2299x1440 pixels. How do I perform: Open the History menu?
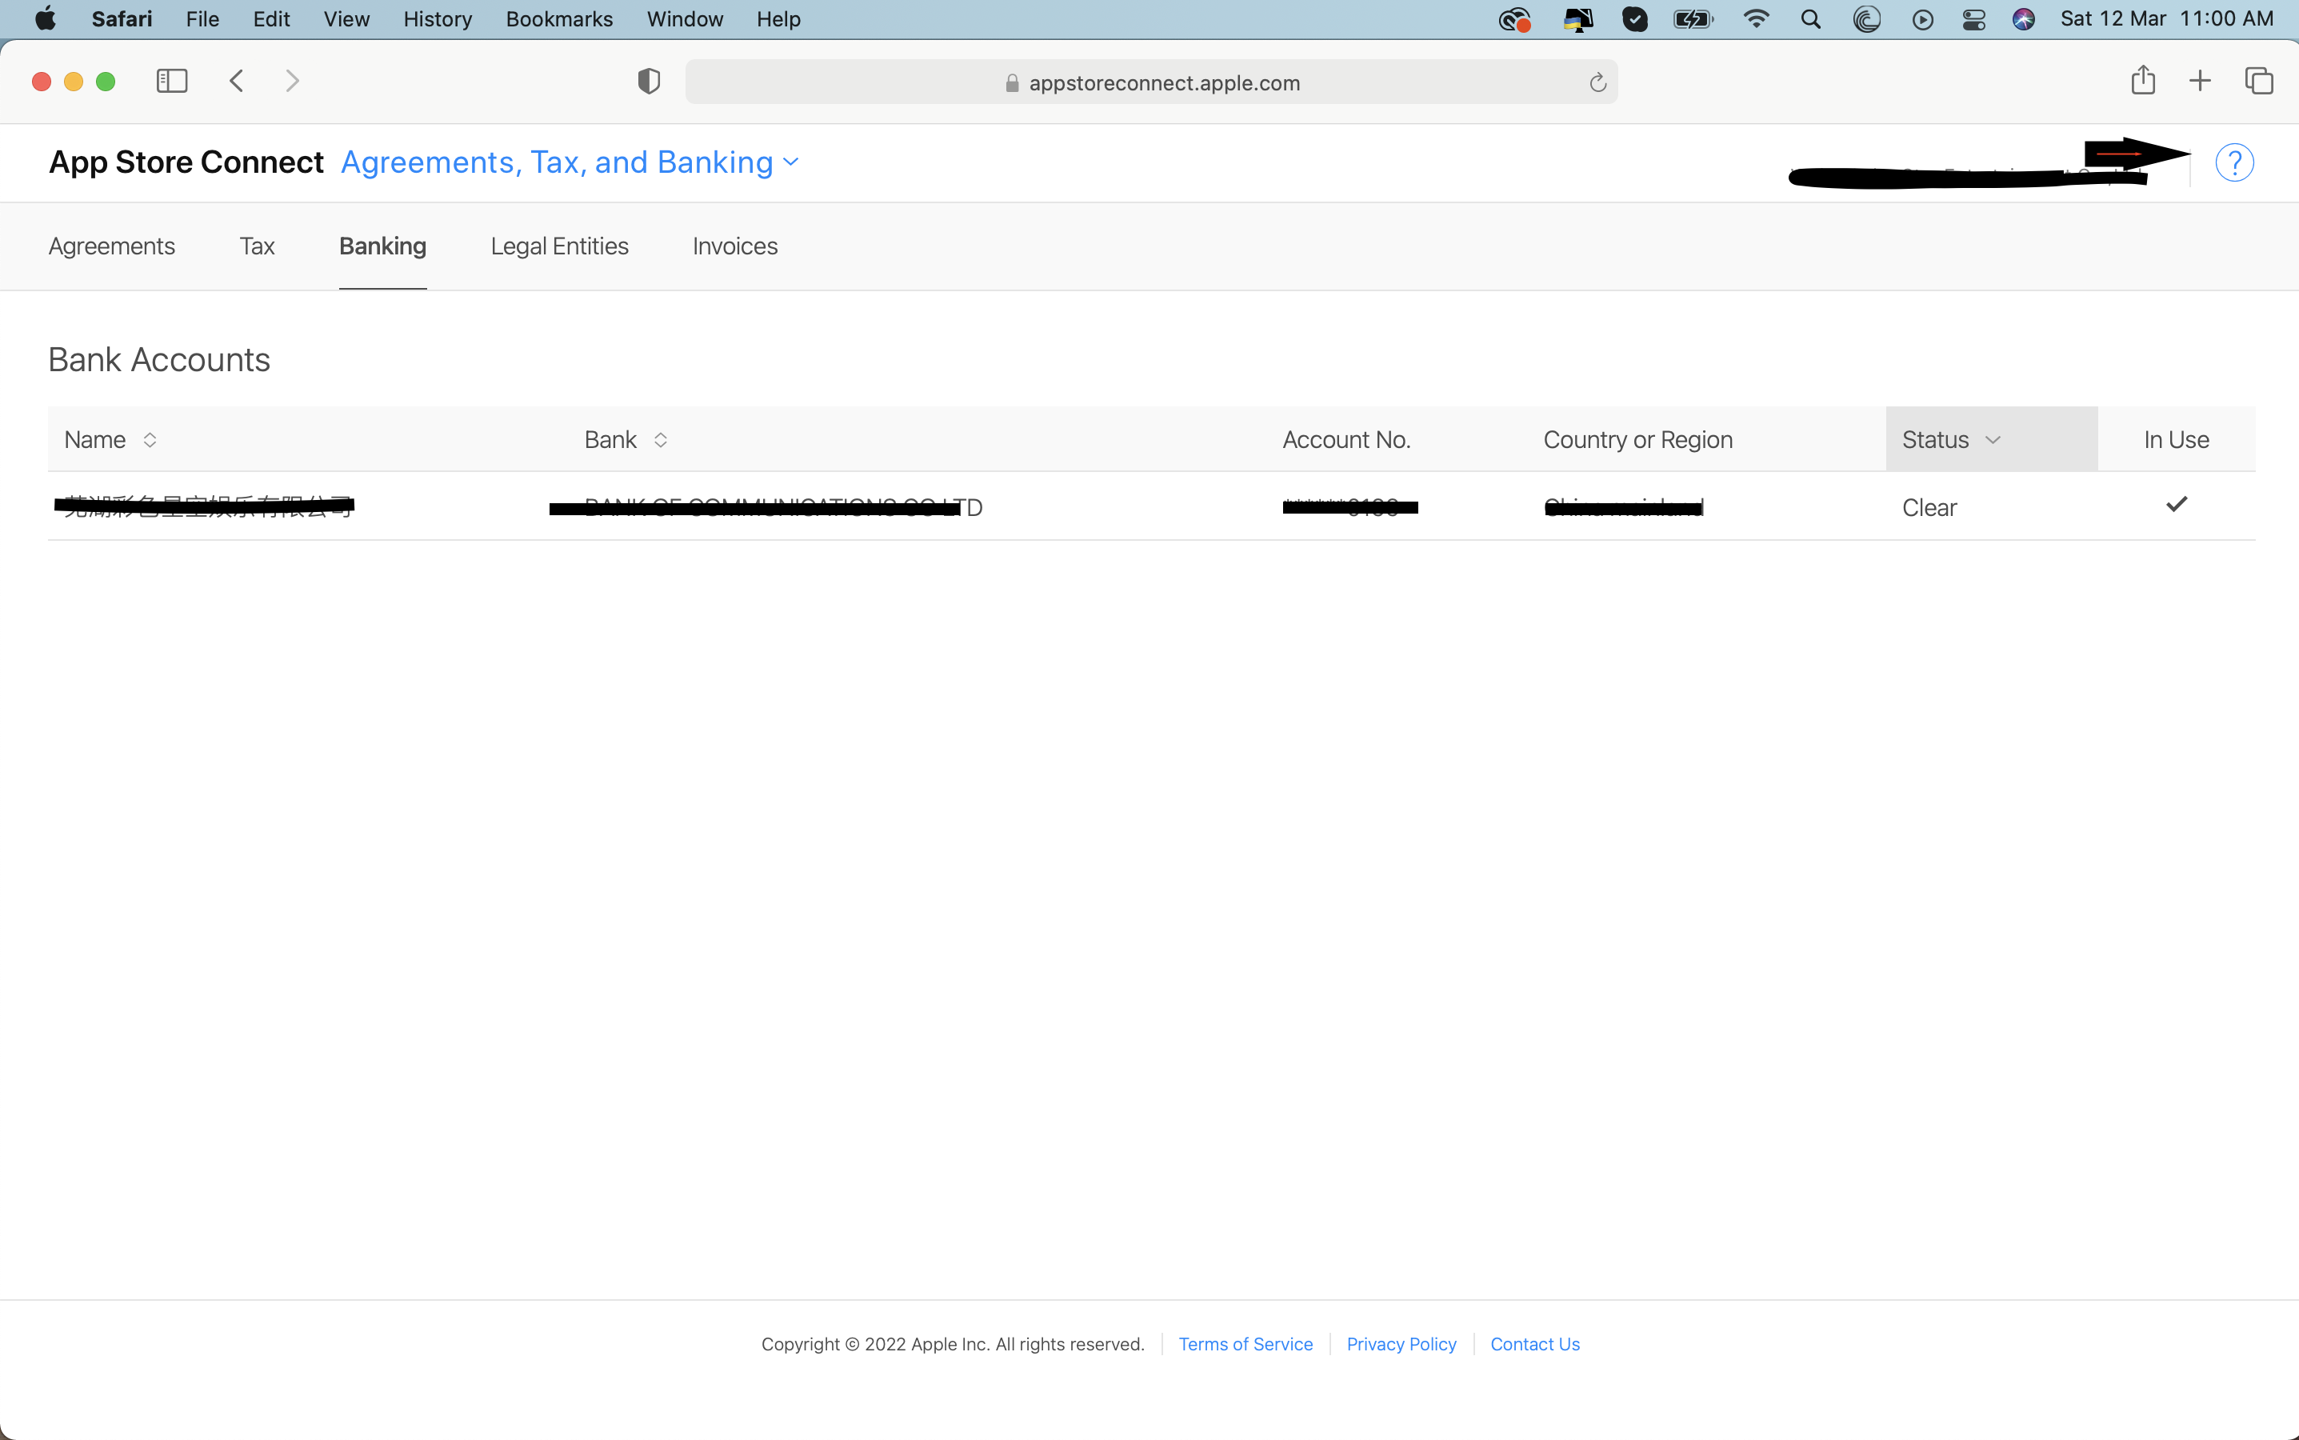(437, 19)
